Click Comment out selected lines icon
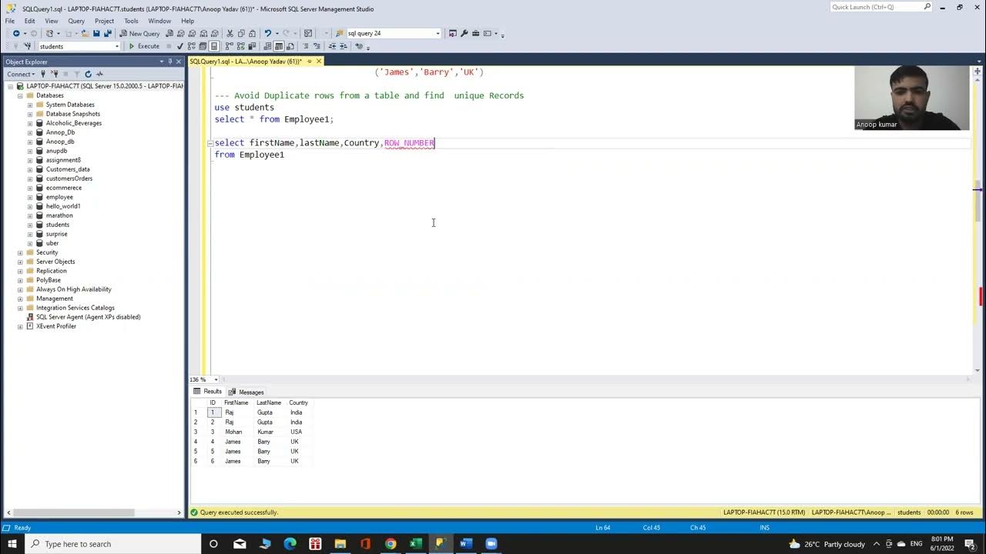Image resolution: width=986 pixels, height=554 pixels. 306,46
